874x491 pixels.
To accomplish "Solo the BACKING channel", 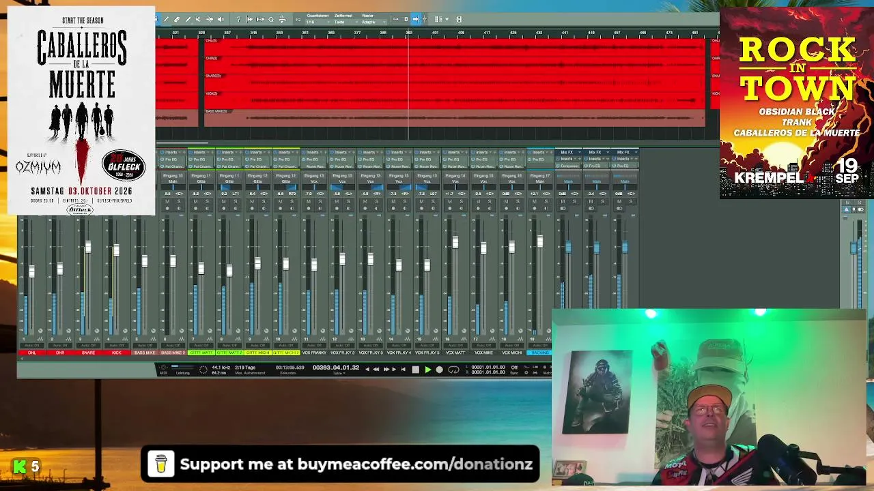I will point(545,202).
